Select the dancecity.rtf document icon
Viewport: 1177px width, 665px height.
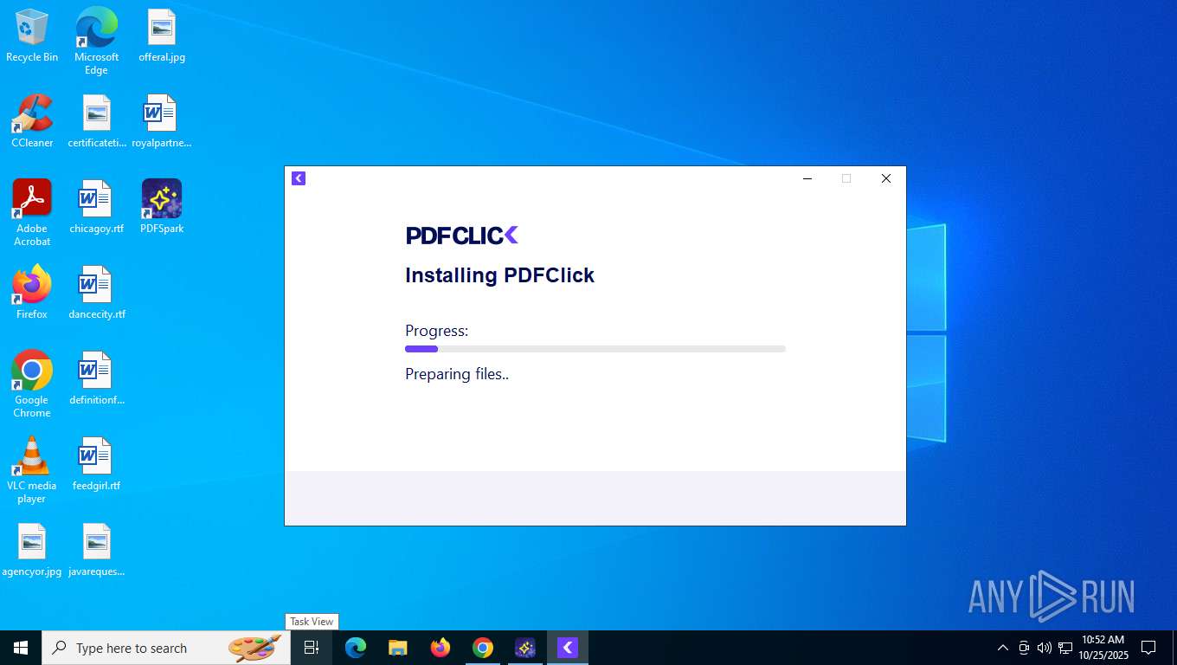pyautogui.click(x=97, y=293)
